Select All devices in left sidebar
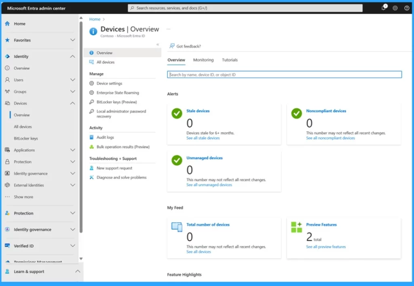414x286 pixels. 23,127
